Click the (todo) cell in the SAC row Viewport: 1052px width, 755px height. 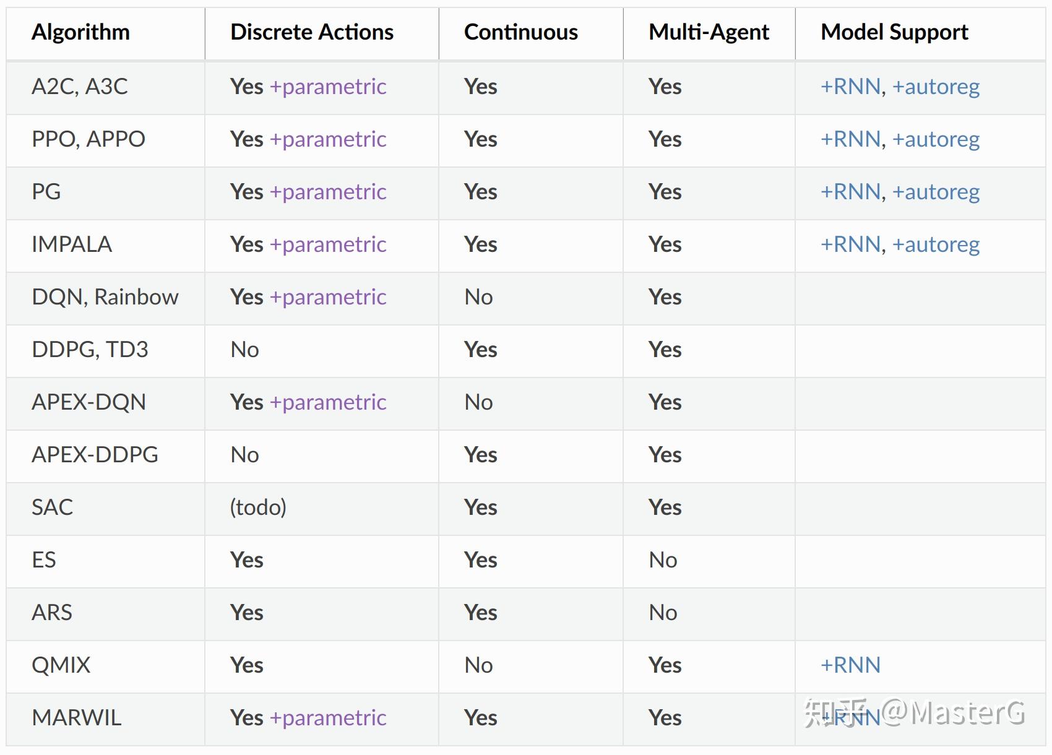(258, 507)
